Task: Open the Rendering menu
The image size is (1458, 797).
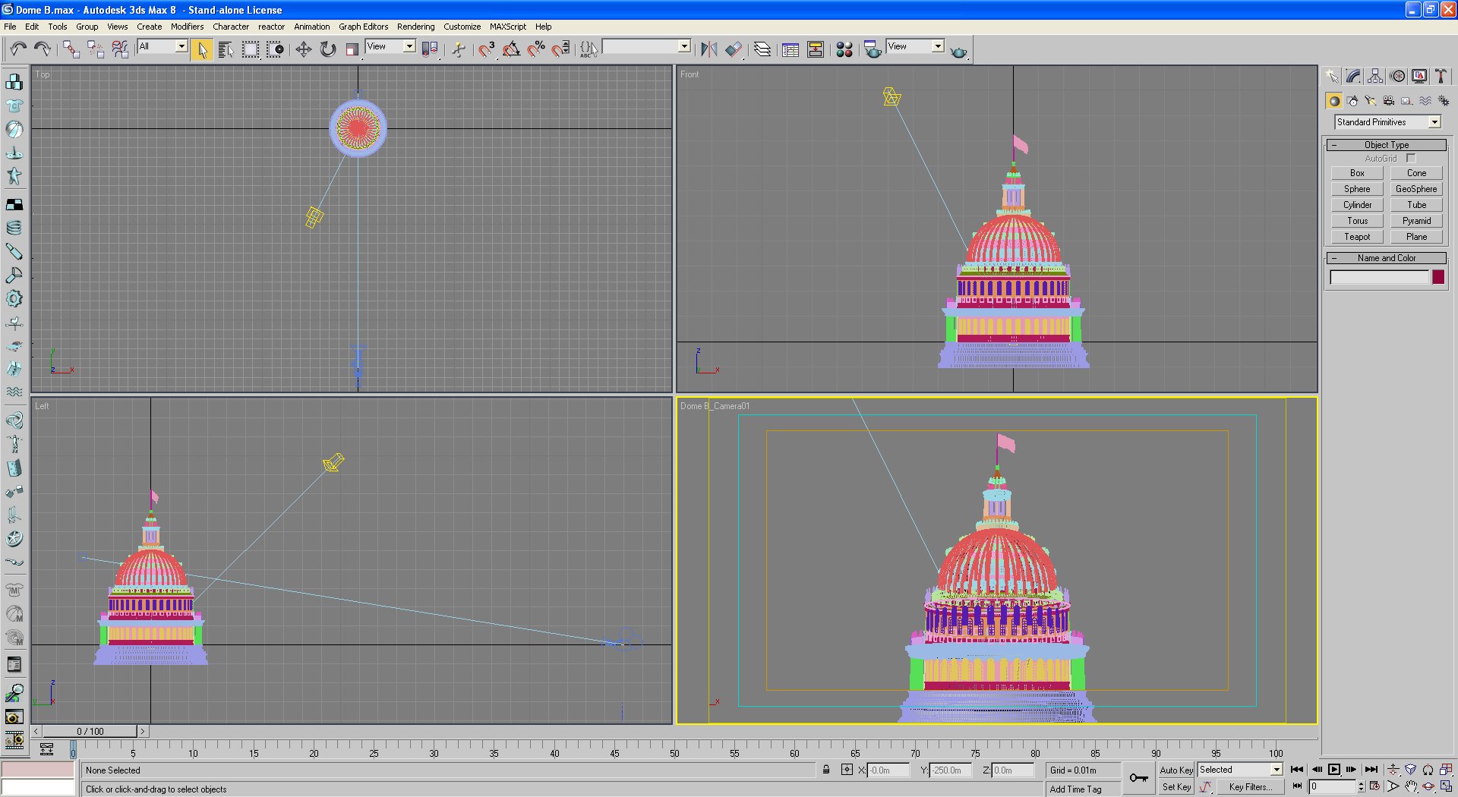Action: [415, 27]
